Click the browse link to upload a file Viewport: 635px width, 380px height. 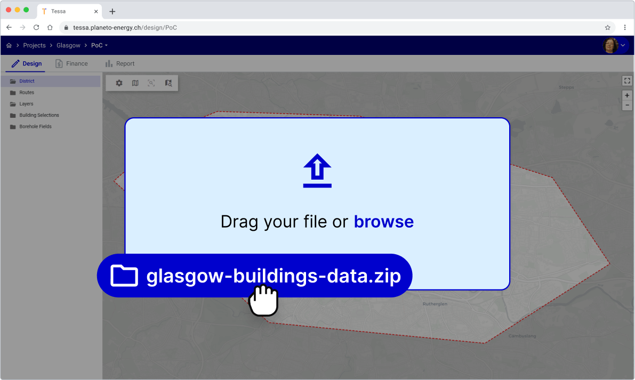(x=384, y=221)
